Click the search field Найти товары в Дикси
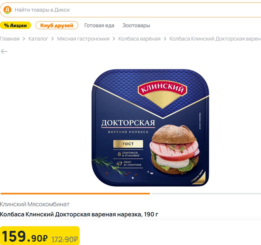The width and height of the screenshot is (261, 245). coord(130,10)
